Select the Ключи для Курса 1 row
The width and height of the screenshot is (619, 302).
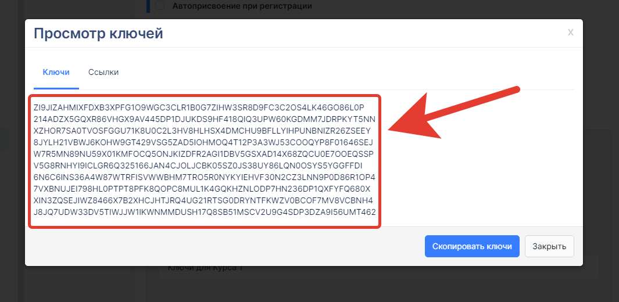pos(378,268)
